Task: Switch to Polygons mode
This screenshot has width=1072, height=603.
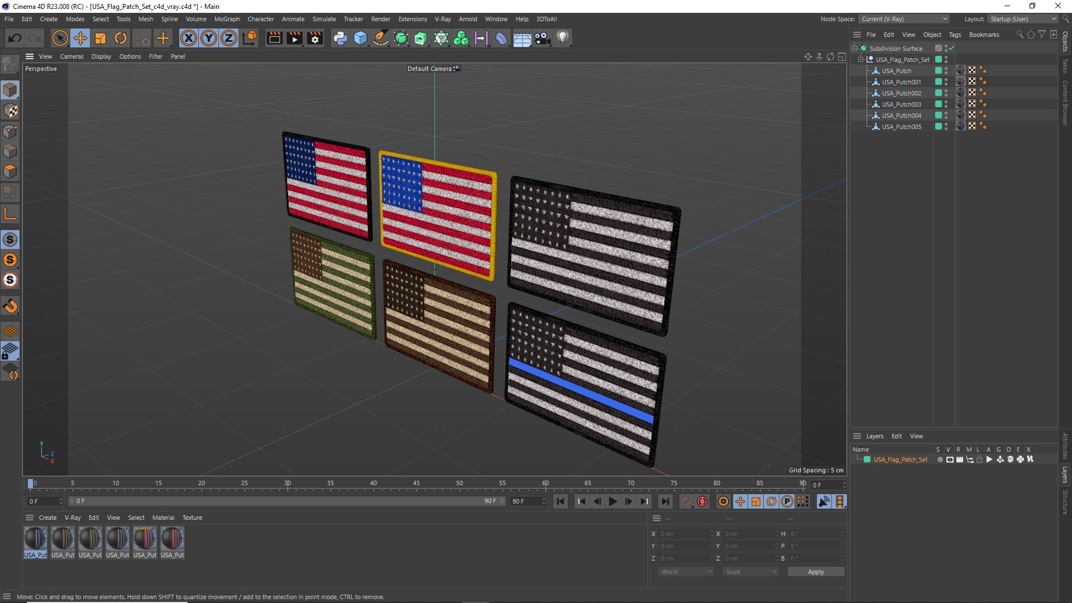Action: 10,171
